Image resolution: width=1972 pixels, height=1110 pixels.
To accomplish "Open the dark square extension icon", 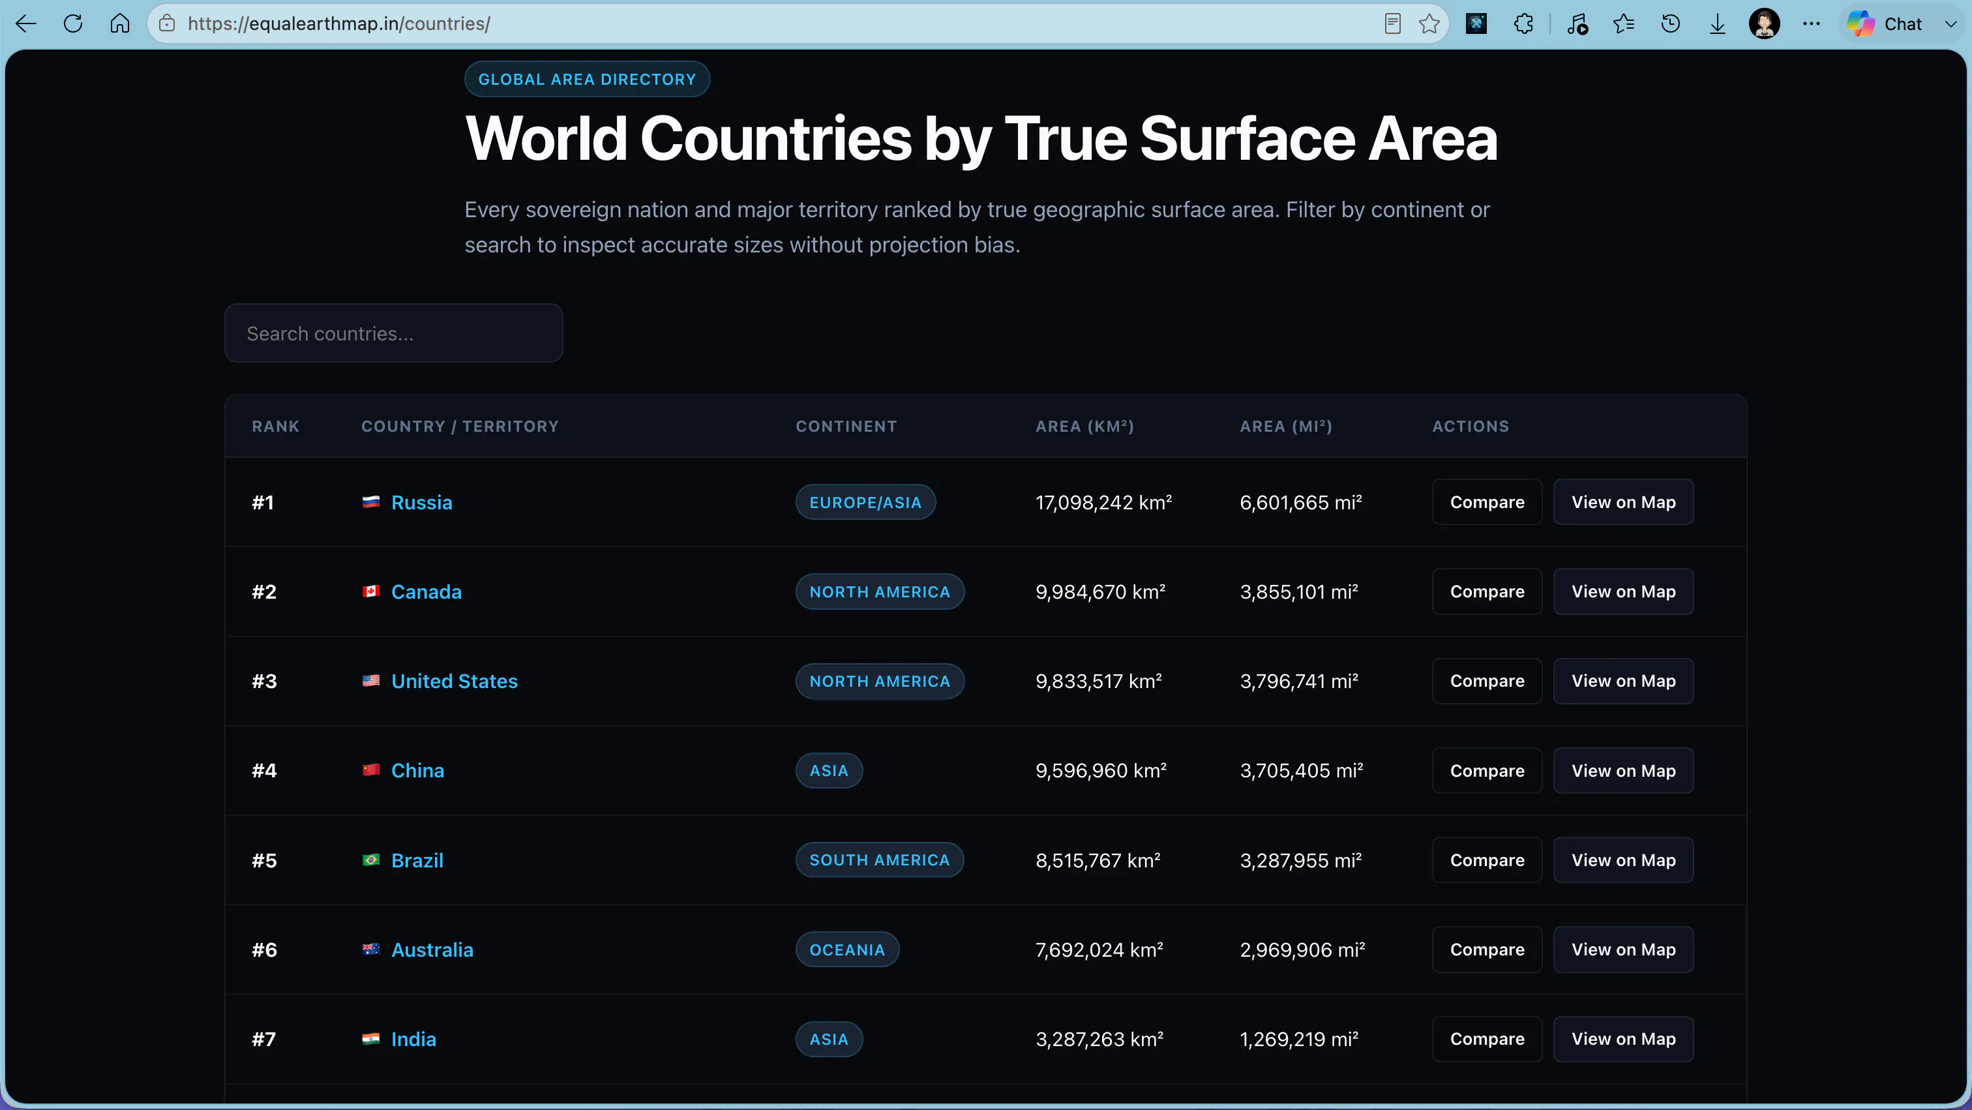I will (1476, 23).
